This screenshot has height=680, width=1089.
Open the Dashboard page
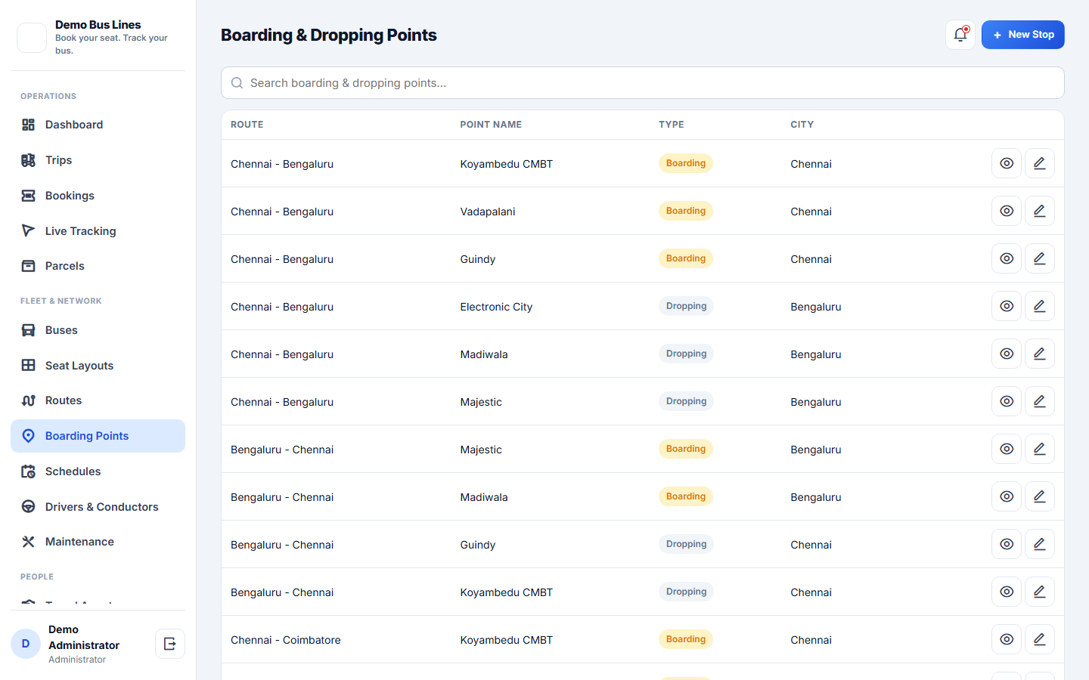click(x=98, y=125)
